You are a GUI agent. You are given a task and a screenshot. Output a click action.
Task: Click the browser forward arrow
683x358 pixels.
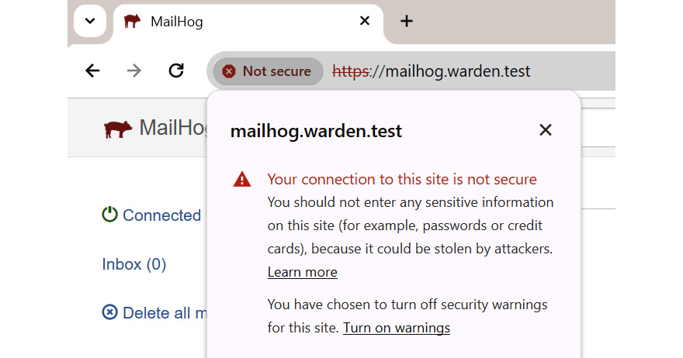click(134, 71)
